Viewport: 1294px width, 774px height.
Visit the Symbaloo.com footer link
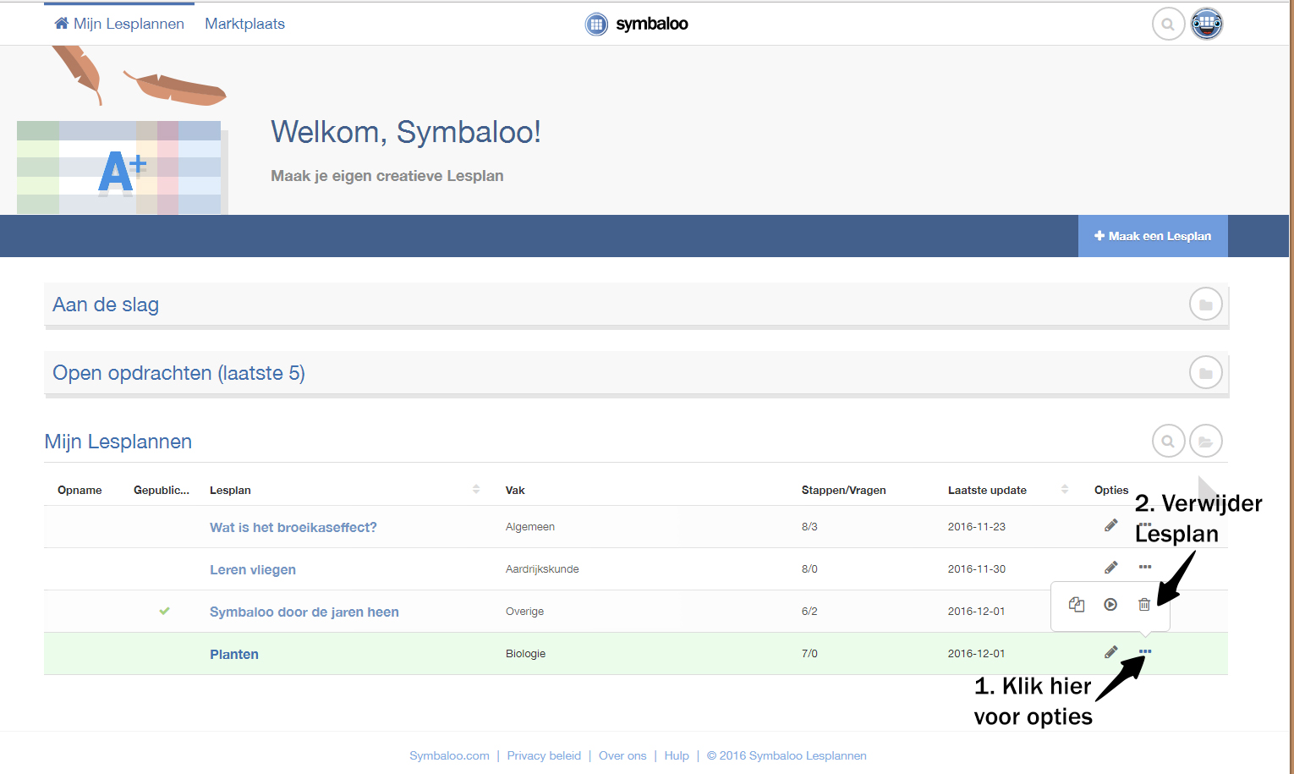449,755
